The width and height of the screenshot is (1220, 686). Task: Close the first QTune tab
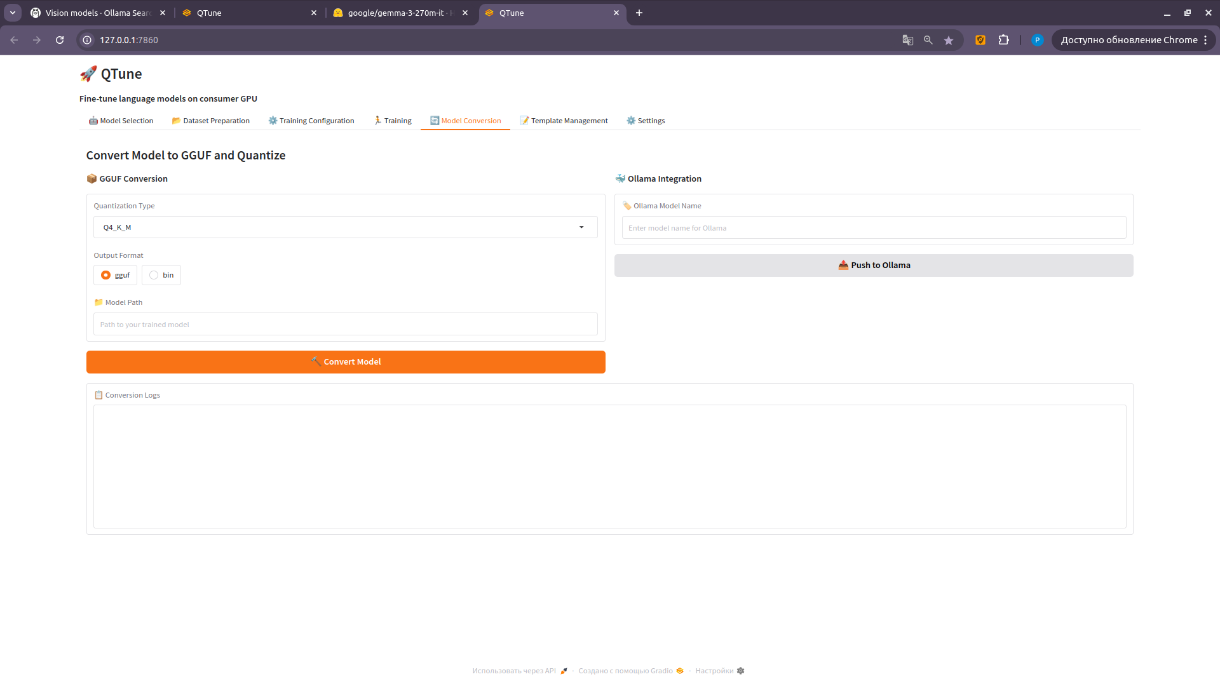tap(314, 13)
